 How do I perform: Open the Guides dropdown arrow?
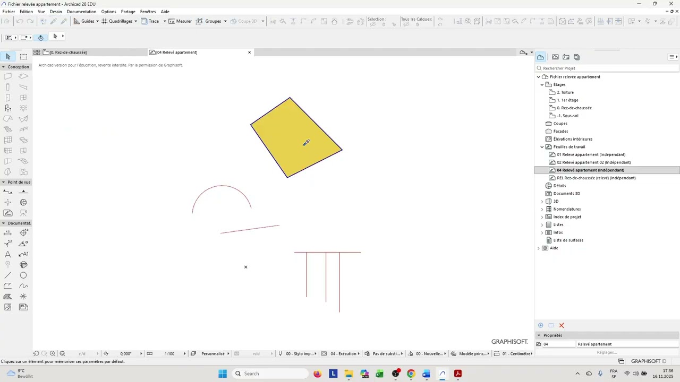coord(97,21)
